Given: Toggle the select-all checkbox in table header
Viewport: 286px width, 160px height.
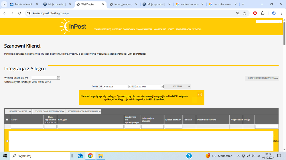Looking at the screenshot, I should click(x=7, y=120).
